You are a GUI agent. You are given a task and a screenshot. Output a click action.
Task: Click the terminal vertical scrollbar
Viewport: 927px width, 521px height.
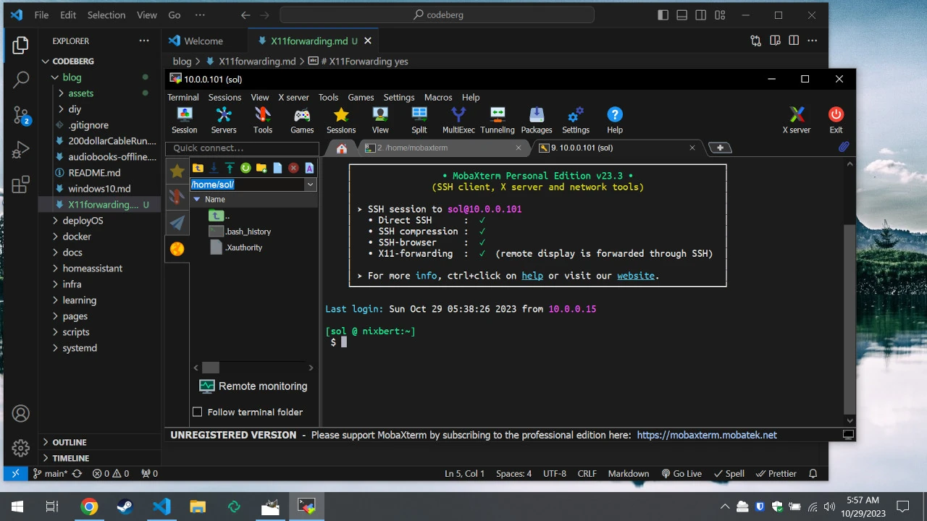tap(850, 318)
